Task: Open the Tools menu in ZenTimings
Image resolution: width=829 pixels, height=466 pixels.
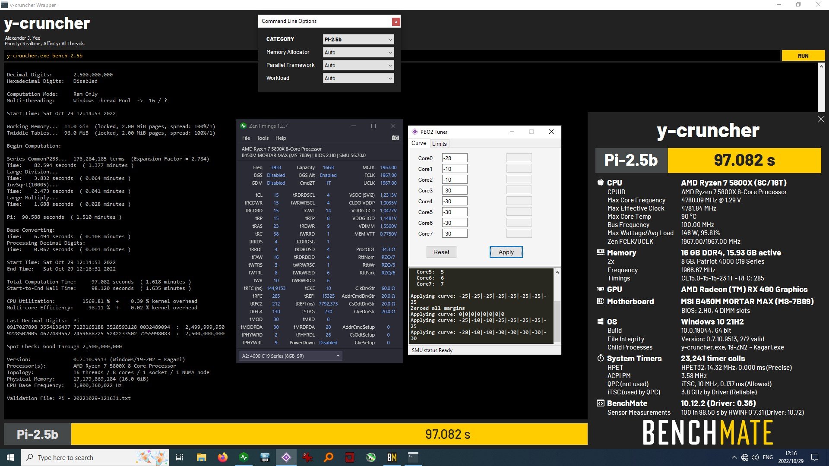Action: (x=263, y=138)
